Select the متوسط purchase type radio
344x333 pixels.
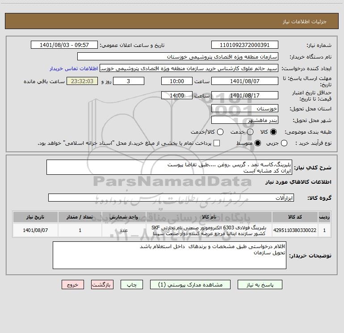click(258, 143)
